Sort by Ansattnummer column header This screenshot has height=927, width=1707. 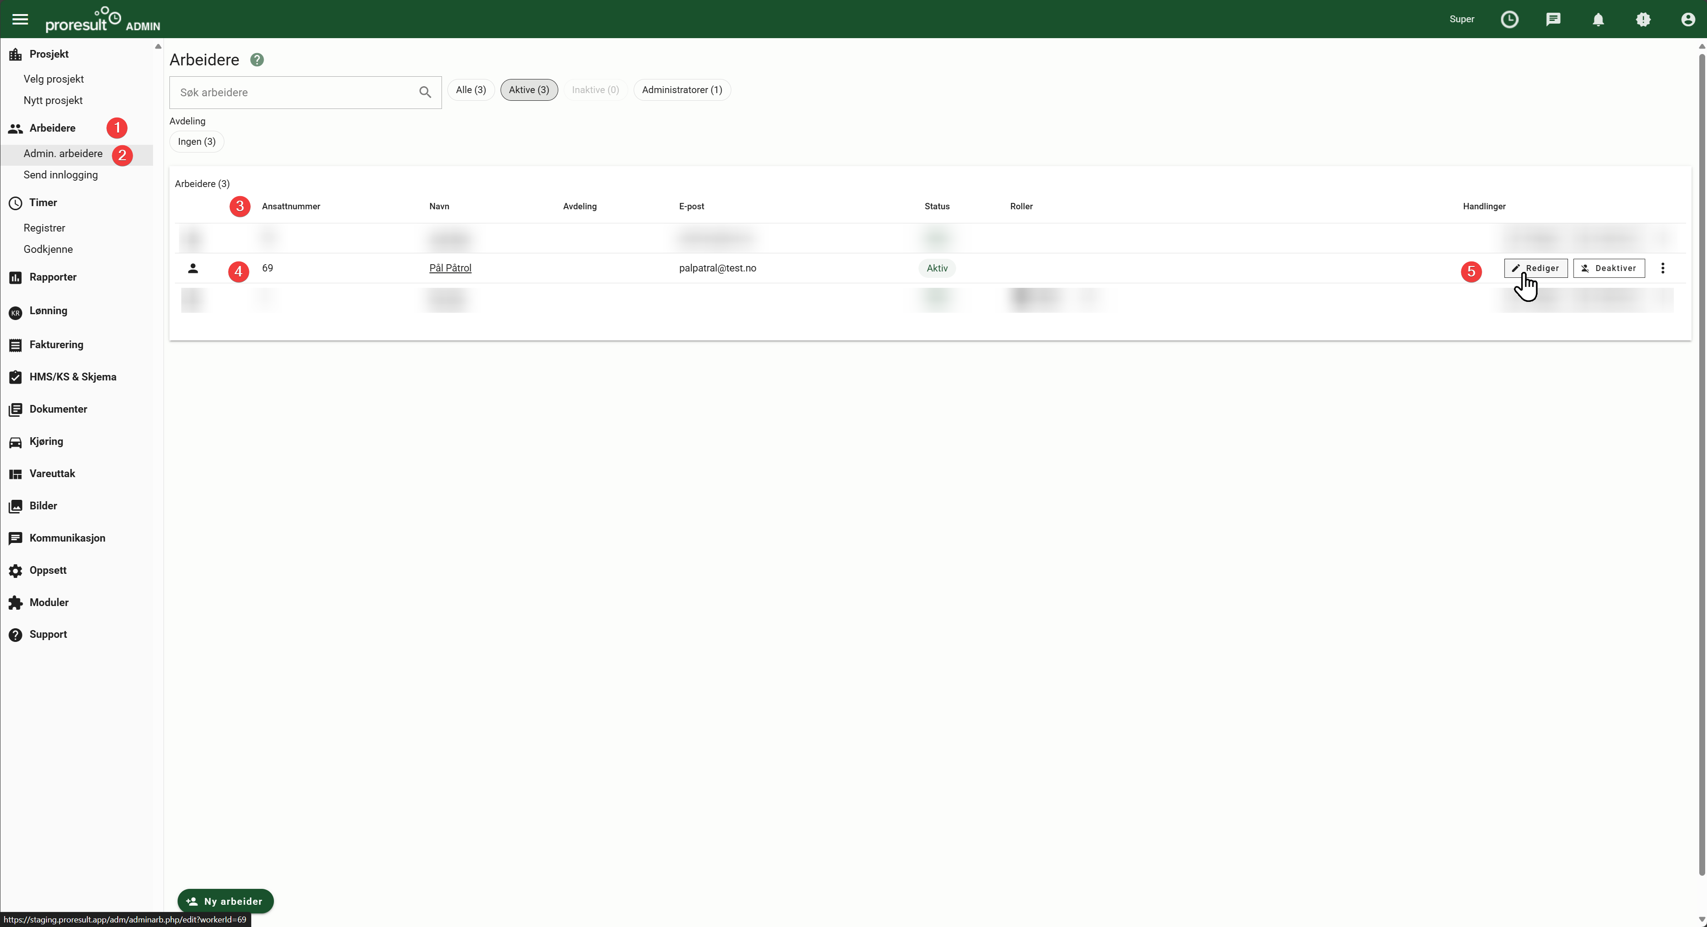click(x=291, y=207)
